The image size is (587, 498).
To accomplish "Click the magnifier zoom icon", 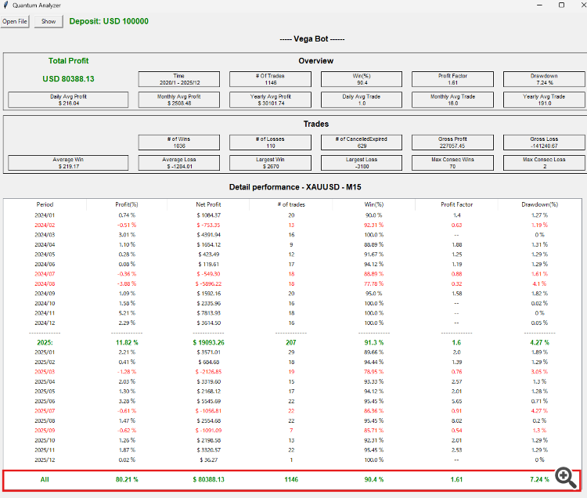I will click(566, 478).
